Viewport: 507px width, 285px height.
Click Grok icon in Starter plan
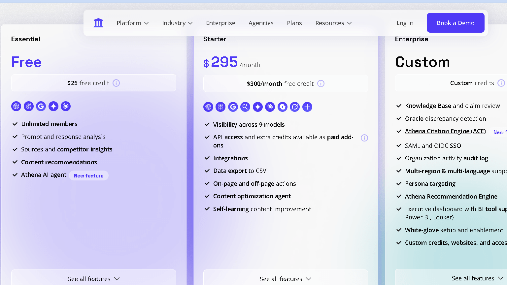tap(295, 107)
